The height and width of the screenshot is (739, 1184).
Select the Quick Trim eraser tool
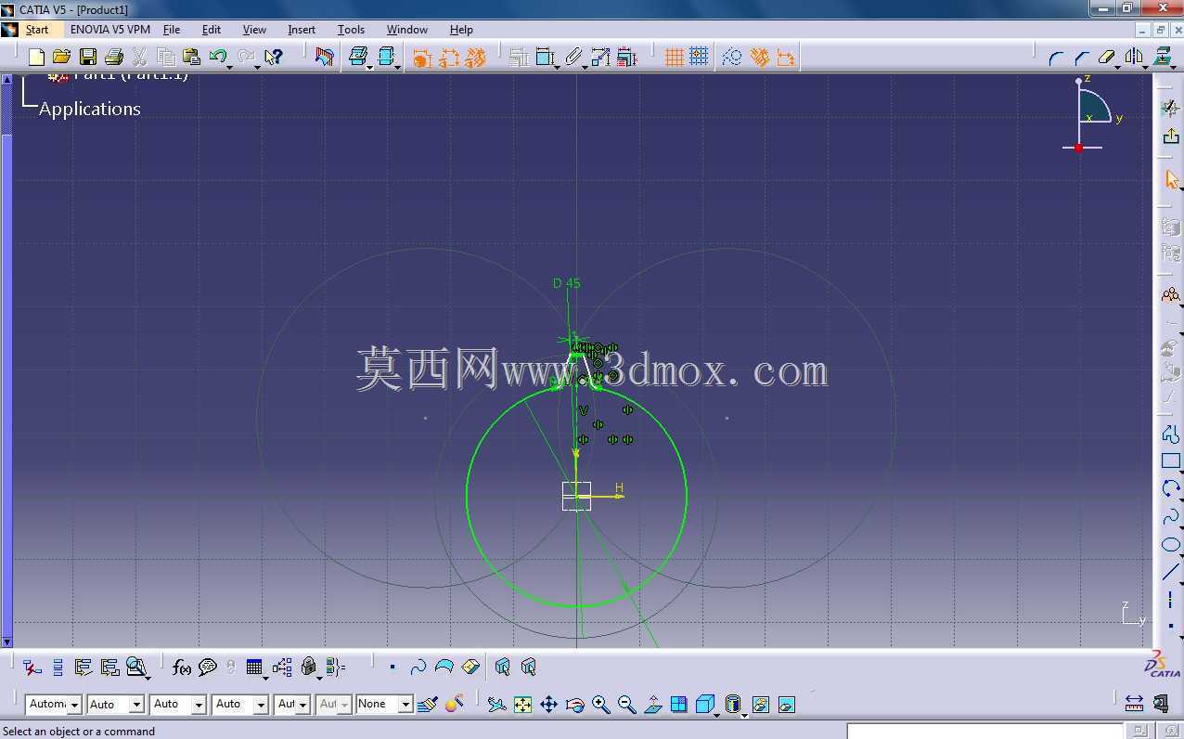point(1105,58)
